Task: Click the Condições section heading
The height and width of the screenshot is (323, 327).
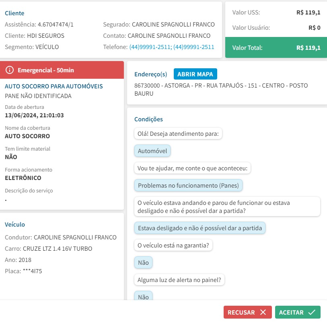Action: [148, 119]
